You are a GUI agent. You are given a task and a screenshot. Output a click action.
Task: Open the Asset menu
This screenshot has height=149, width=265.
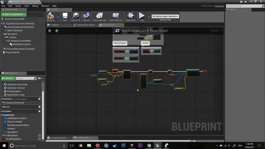pos(18,6)
